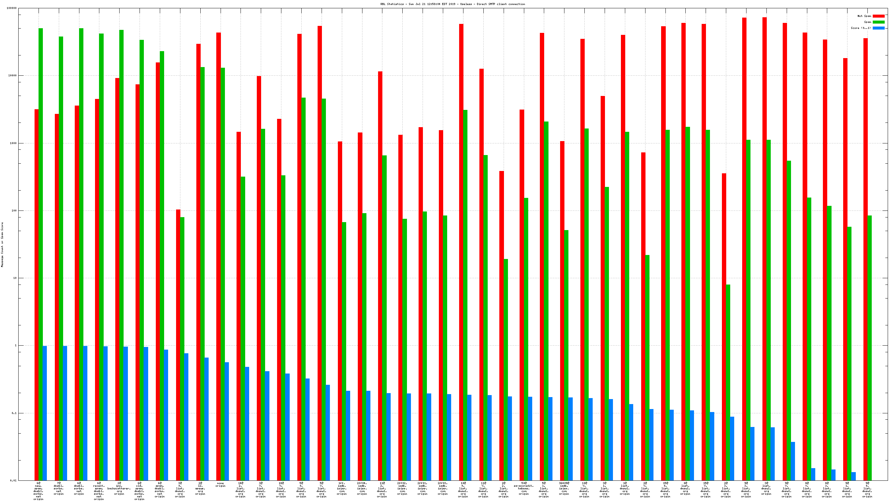Screen dimensions: 893x502
Task: Click the 0.01 y-axis tick label
Action: coord(13,480)
